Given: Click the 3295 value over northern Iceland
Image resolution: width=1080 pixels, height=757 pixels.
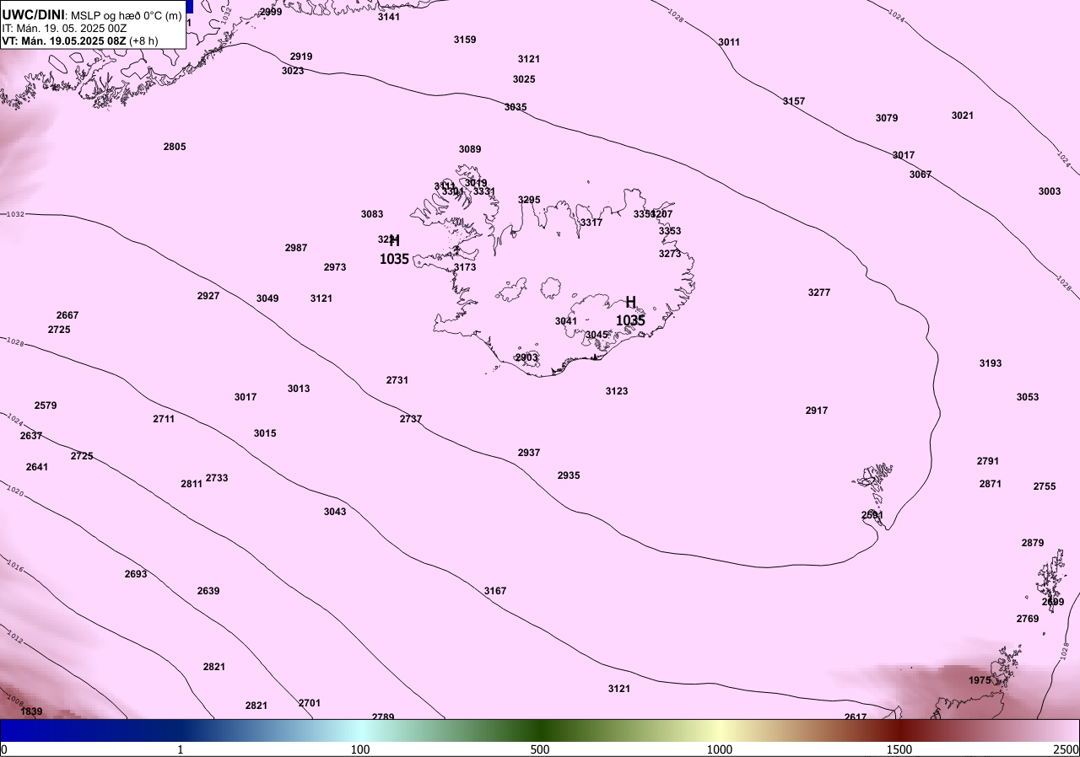Looking at the screenshot, I should tap(529, 200).
